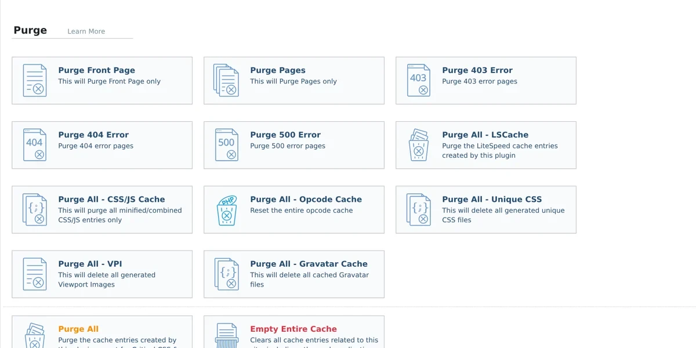696x348 pixels.
Task: Click "delete all cached Gravatar files" text
Action: (310, 280)
